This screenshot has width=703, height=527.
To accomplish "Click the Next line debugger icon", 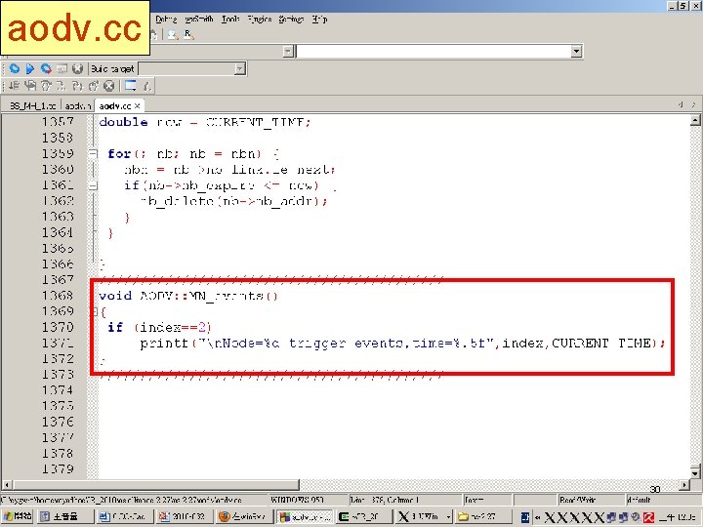I will [x=46, y=86].
